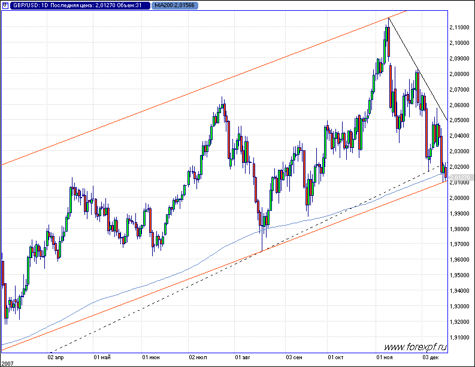
Task: Select the "01 ноя" date marker
Action: 384,357
